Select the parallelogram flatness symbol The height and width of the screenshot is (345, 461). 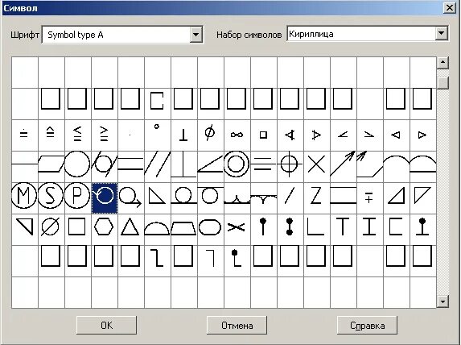click(51, 164)
